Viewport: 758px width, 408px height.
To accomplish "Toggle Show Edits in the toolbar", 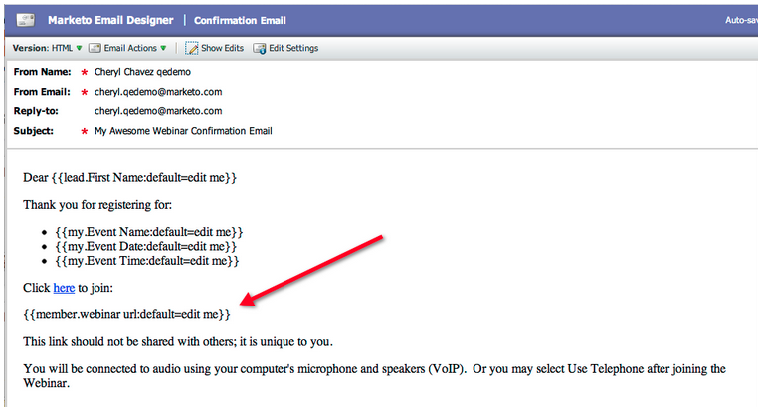I will tap(214, 48).
